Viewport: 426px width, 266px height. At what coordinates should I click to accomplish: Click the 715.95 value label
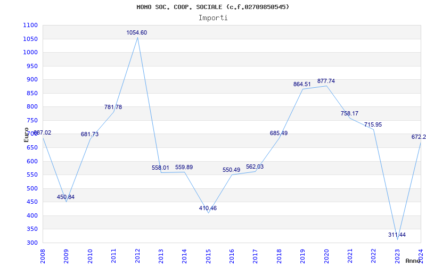tap(373, 124)
